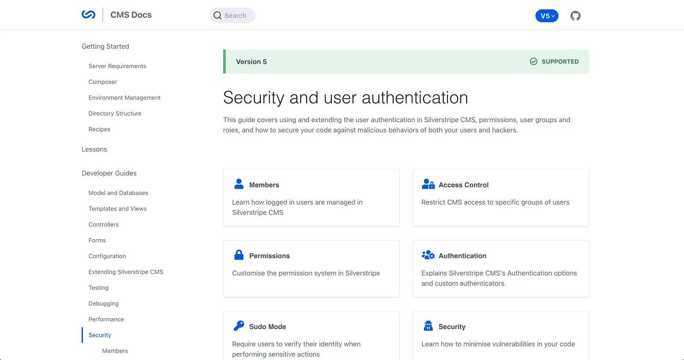This screenshot has height=360, width=684.
Task: Click the Security spy icon
Action: (428, 326)
